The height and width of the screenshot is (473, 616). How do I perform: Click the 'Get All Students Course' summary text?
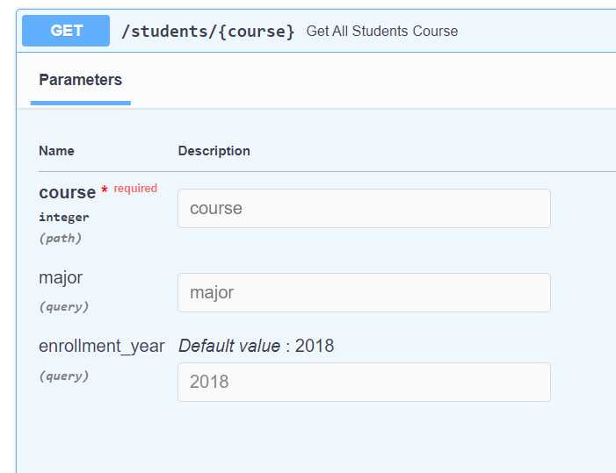381,32
